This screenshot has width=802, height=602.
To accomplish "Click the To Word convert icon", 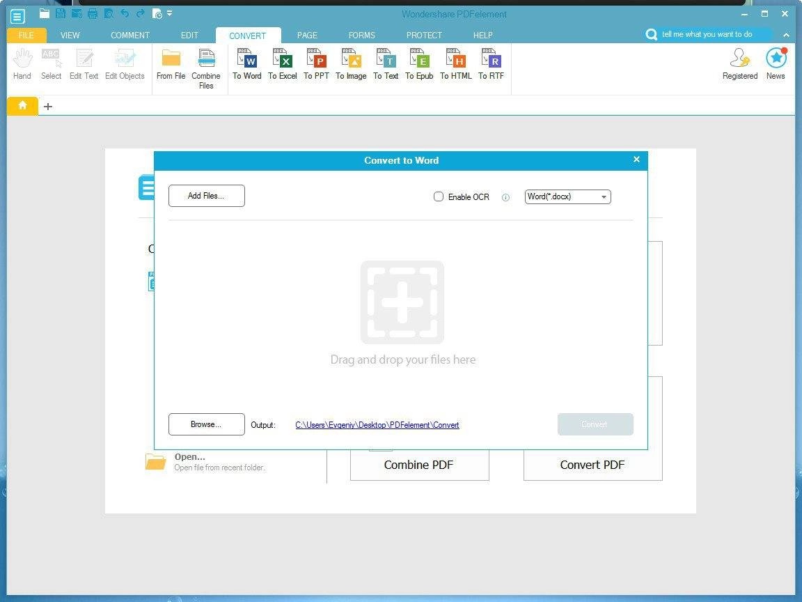I will point(247,64).
